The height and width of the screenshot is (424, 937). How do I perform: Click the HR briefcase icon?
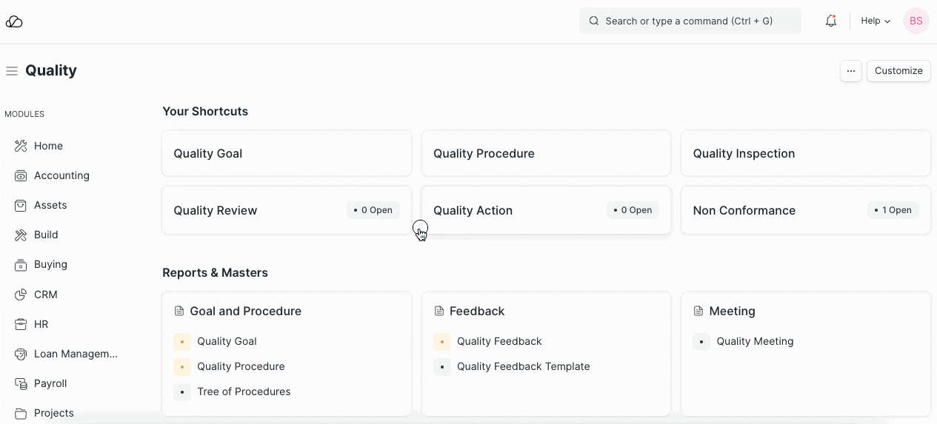[21, 324]
